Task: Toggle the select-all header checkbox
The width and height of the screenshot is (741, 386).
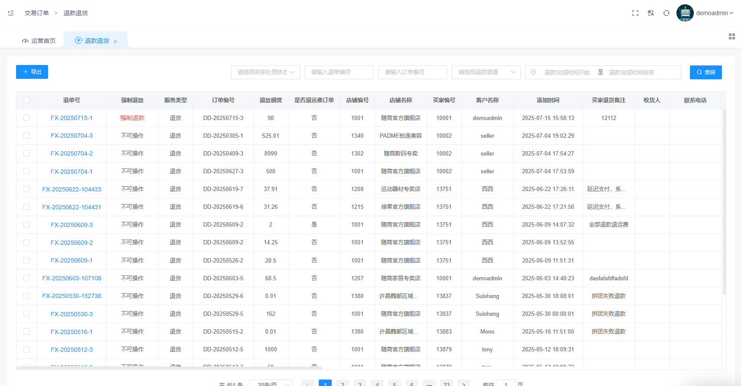Action: 27,100
